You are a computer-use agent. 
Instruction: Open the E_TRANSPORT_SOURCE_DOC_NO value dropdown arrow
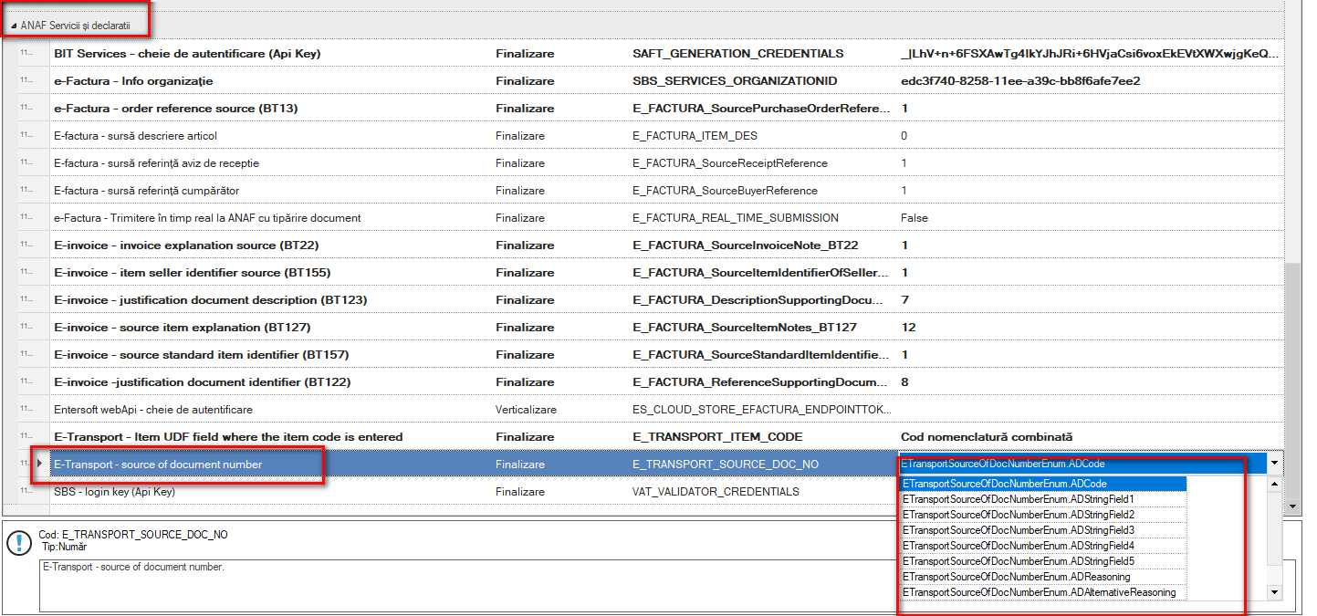point(1274,464)
